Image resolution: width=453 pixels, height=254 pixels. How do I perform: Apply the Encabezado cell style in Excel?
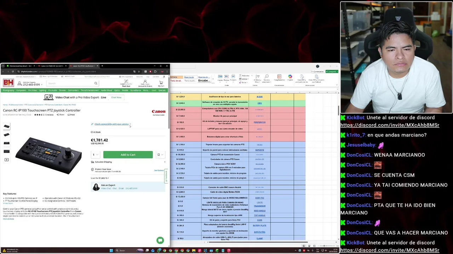[204, 80]
